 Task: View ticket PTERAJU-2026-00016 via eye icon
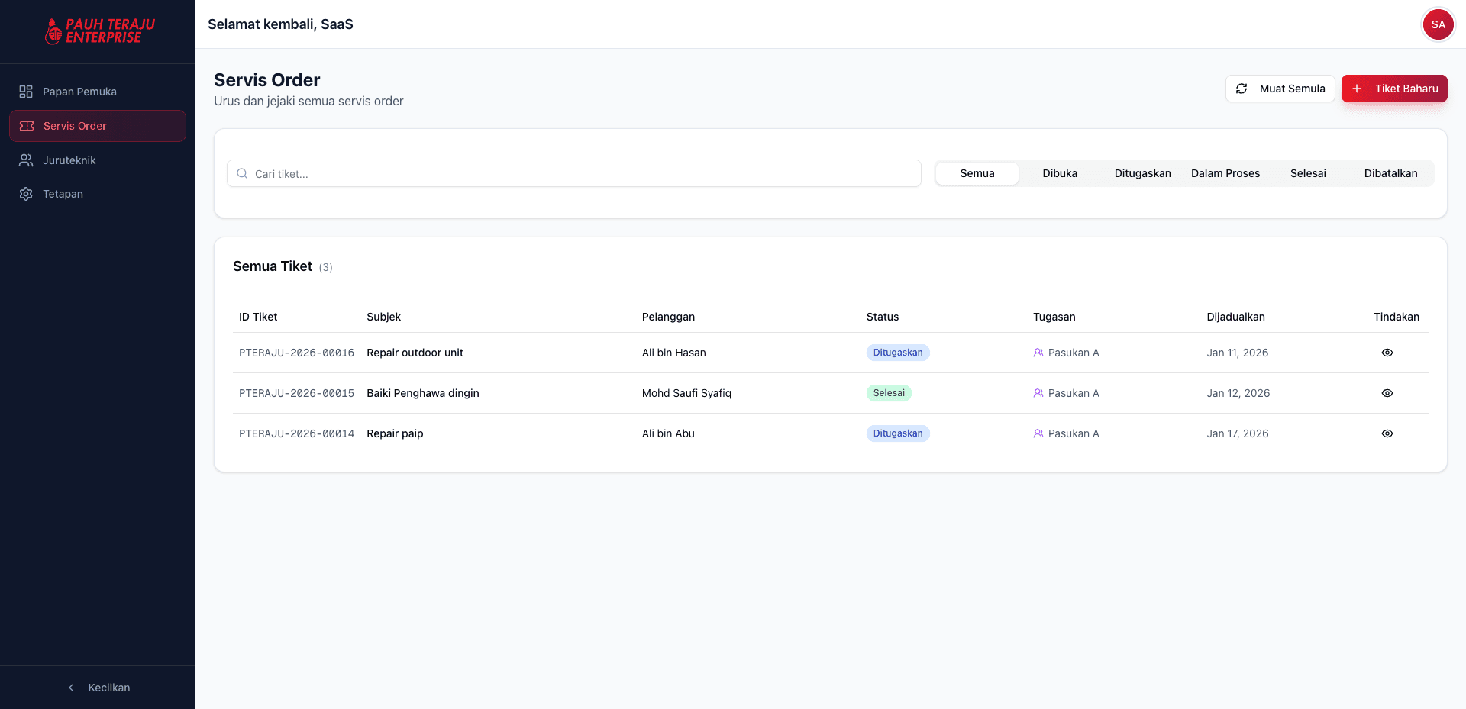tap(1387, 353)
